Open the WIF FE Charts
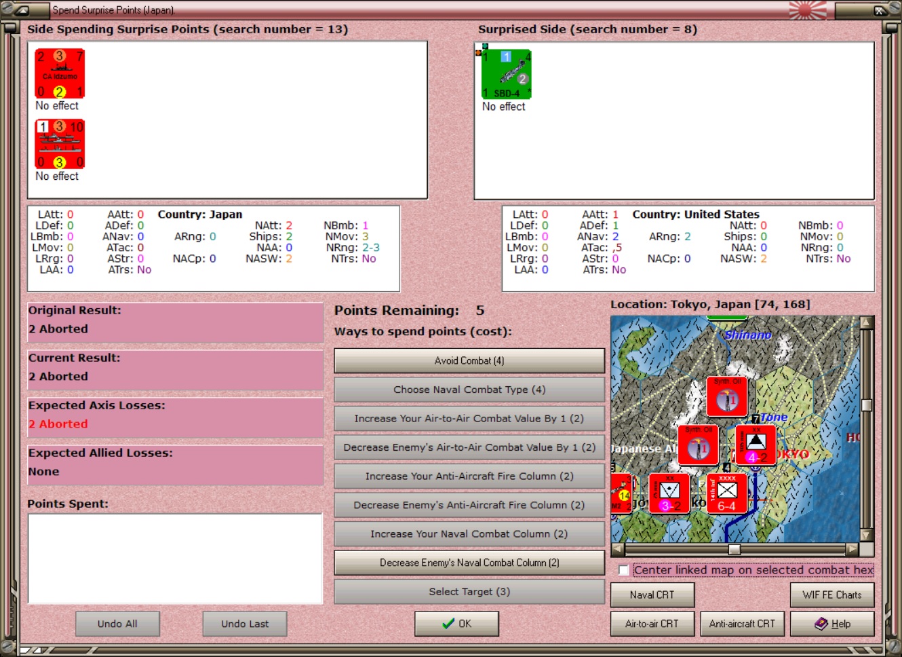The image size is (902, 657). [x=832, y=595]
